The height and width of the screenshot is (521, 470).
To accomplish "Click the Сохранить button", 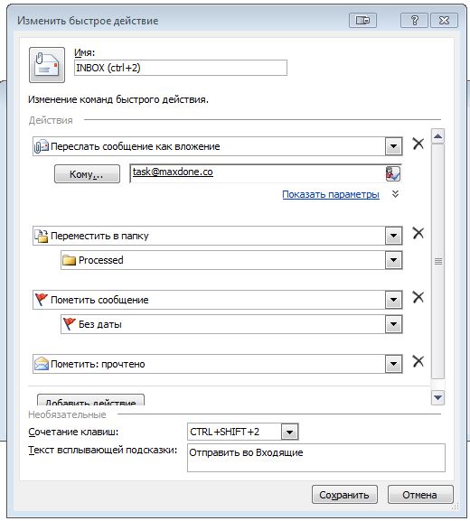I will [344, 495].
